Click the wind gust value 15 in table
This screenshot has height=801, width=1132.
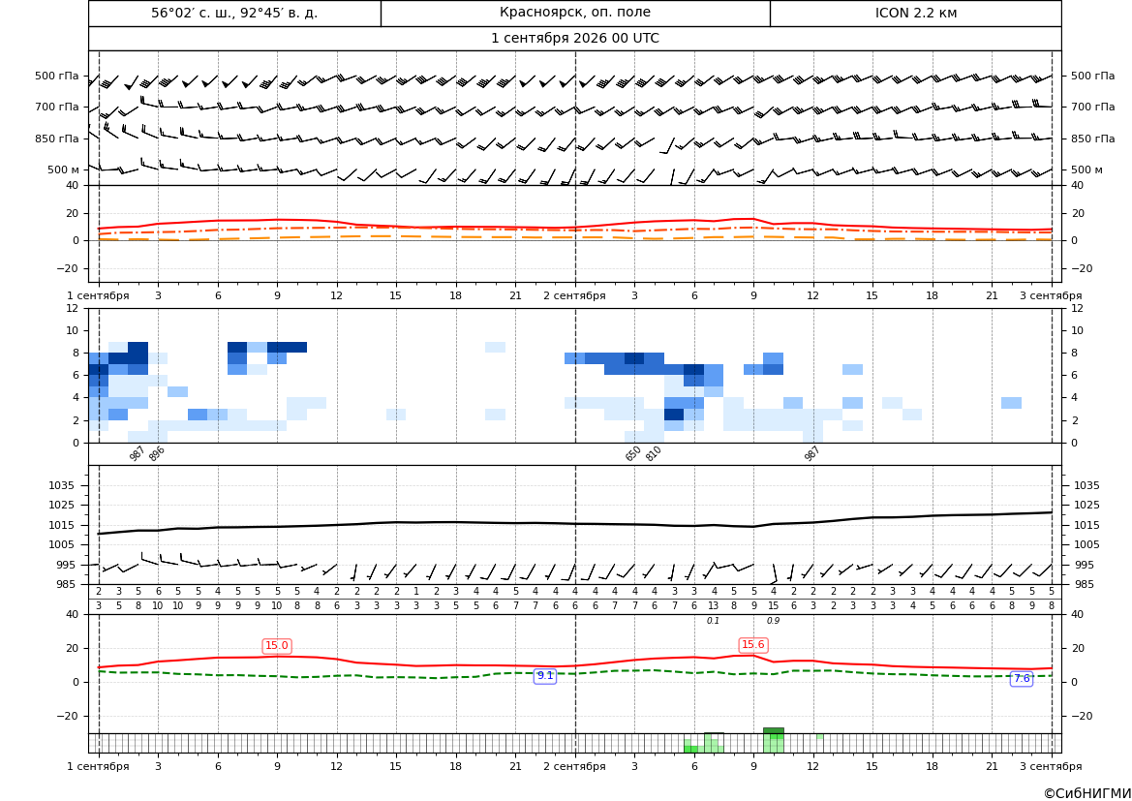pyautogui.click(x=773, y=606)
